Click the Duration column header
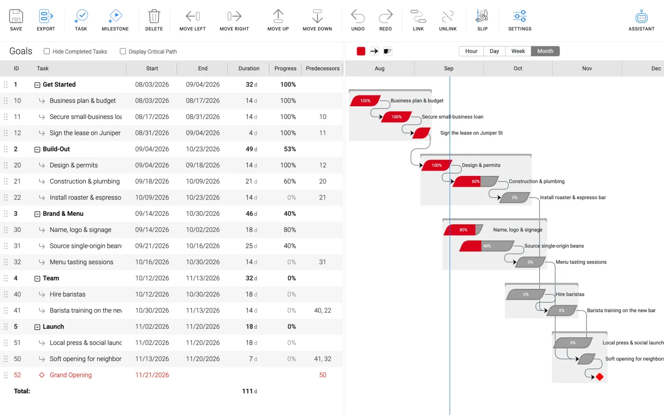The height and width of the screenshot is (415, 664). [249, 68]
